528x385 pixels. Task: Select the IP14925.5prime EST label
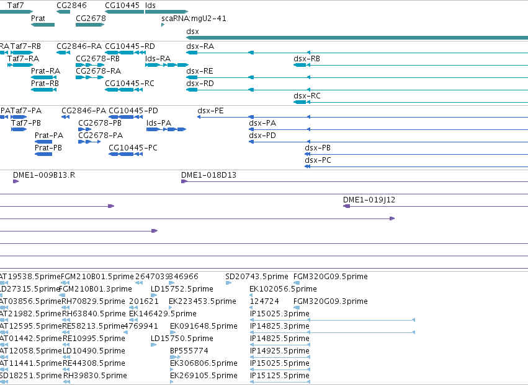coord(279,351)
